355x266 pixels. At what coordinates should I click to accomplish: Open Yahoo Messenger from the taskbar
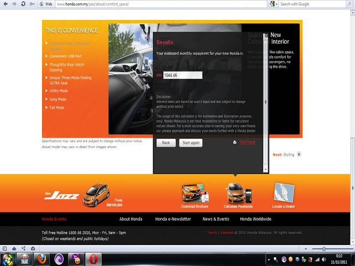[x=76, y=259]
